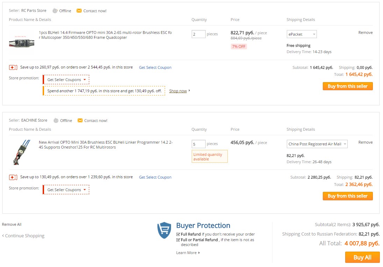Expand Get Seller Coupons for RC Parts Store

66,80
